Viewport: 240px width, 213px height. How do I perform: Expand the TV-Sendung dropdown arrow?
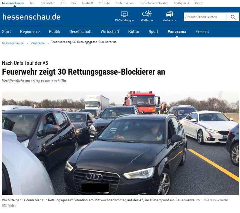(133, 20)
